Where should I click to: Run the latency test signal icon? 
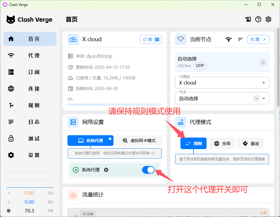(229, 39)
